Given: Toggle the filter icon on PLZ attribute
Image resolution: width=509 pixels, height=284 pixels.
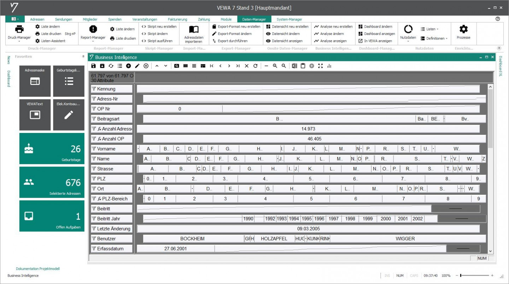Looking at the screenshot, I should (94, 179).
